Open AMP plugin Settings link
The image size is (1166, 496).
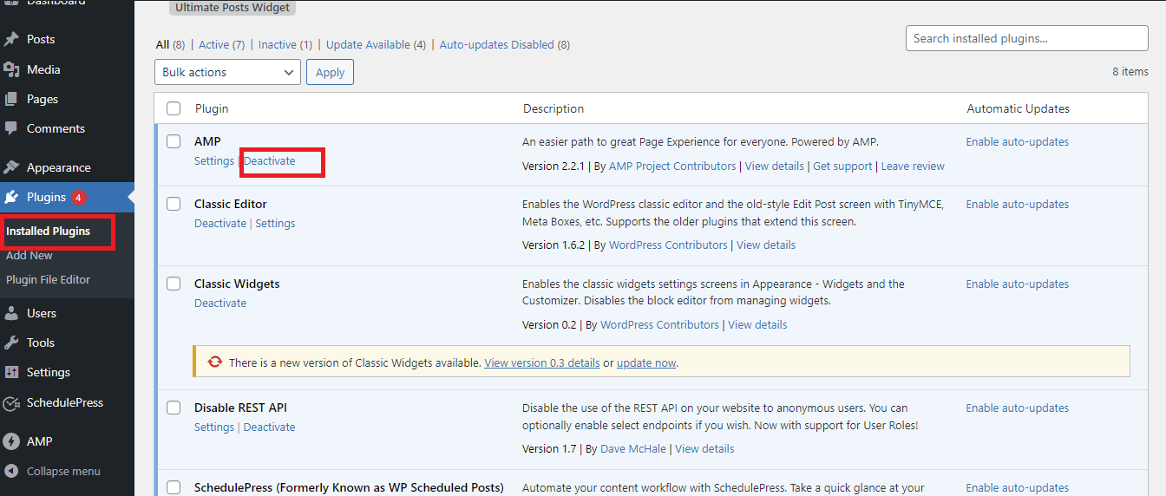214,161
